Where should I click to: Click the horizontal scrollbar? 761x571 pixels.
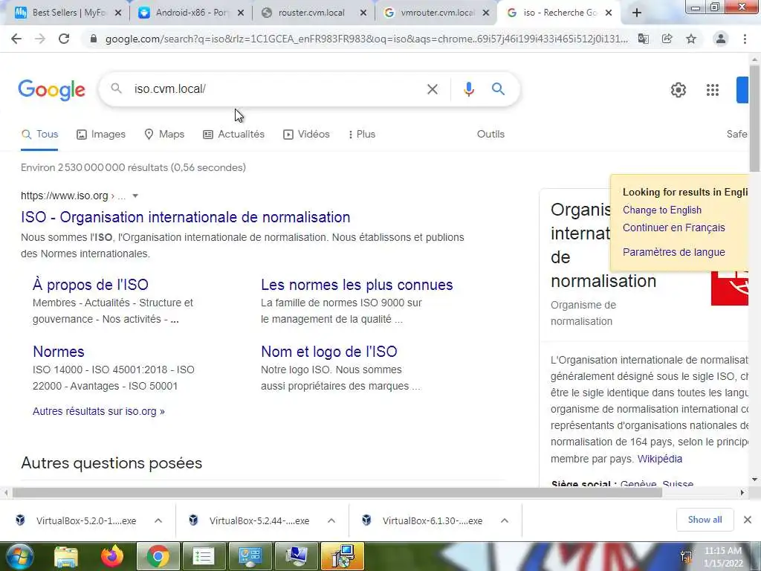click(x=337, y=493)
